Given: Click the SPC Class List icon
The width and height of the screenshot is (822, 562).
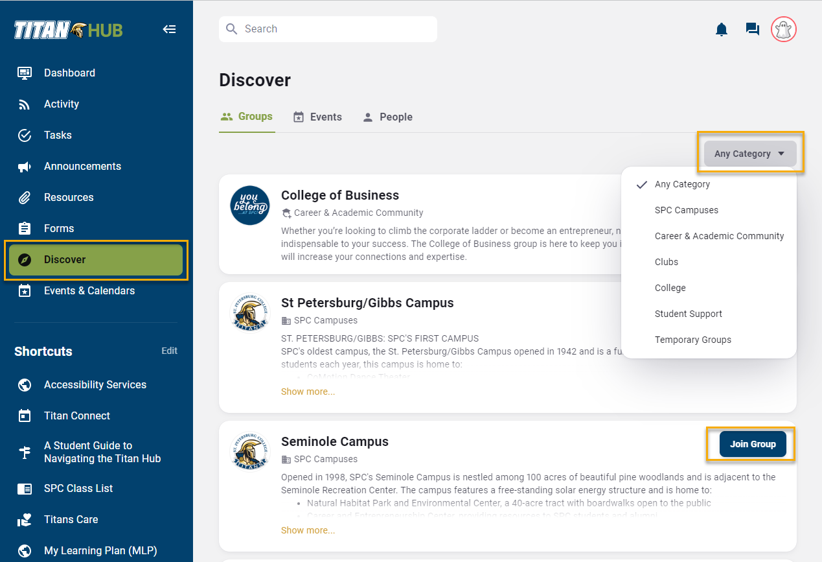Looking at the screenshot, I should [x=25, y=488].
